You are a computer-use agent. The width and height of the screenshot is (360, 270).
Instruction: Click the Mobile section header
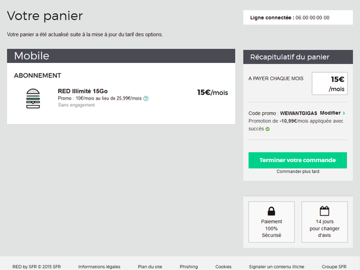121,56
